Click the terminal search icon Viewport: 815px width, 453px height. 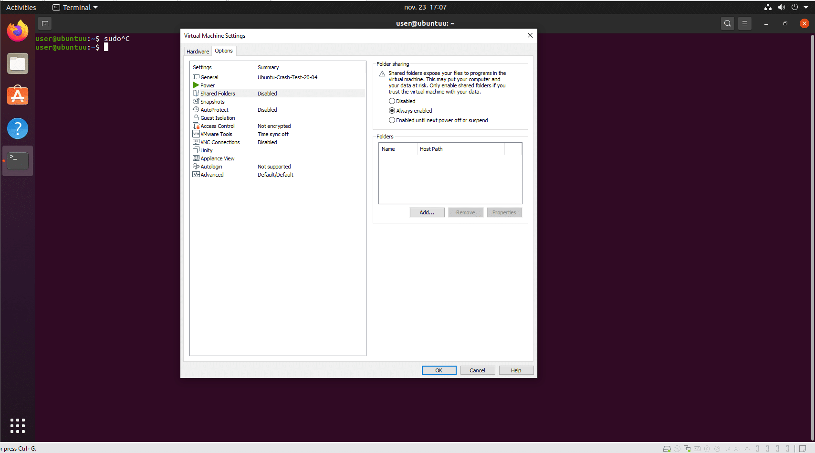point(727,23)
